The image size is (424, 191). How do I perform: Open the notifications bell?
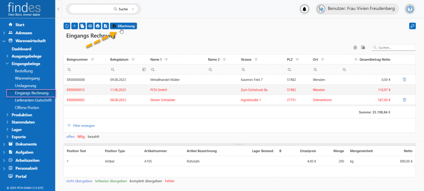tap(305, 9)
